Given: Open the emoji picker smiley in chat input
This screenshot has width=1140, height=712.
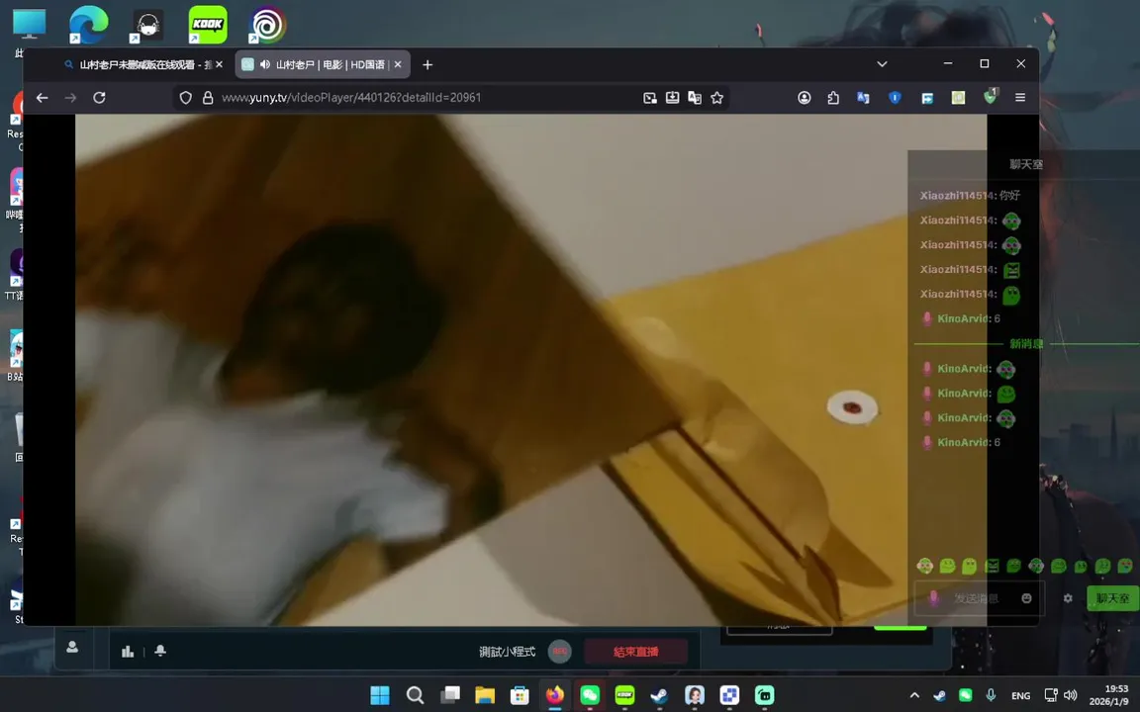Looking at the screenshot, I should [x=1026, y=598].
